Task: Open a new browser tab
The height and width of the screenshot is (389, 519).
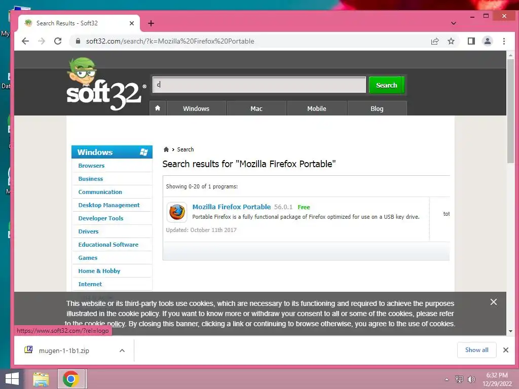Action: click(x=151, y=23)
